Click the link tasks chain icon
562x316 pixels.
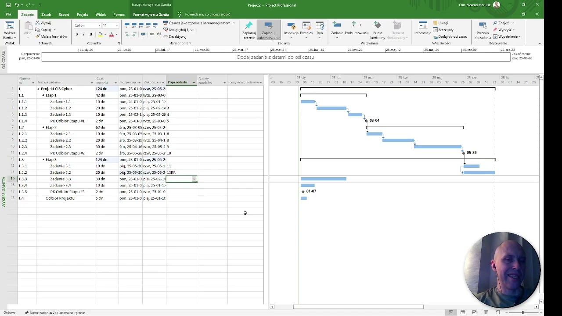(x=152, y=34)
